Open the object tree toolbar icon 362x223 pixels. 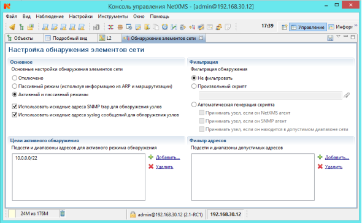coord(21,27)
